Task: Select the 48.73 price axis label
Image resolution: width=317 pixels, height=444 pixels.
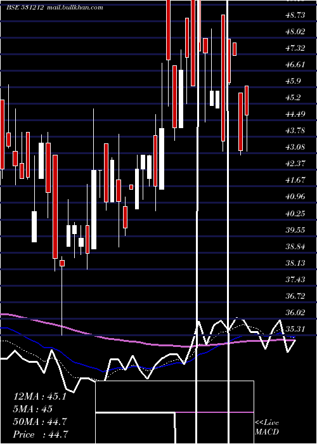Action: click(295, 15)
